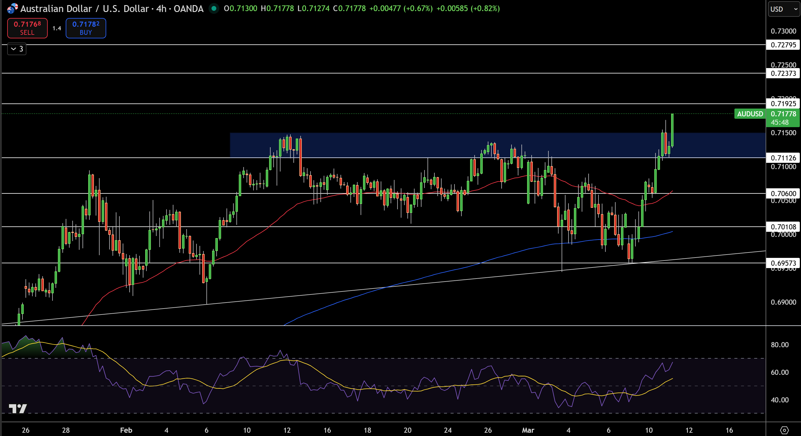This screenshot has width=801, height=436.
Task: Click the TradingView logo in RSI pane
Action: [18, 408]
